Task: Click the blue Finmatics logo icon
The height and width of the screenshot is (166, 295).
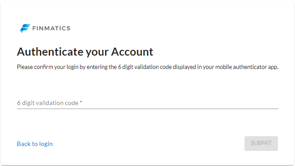Action: click(25, 28)
